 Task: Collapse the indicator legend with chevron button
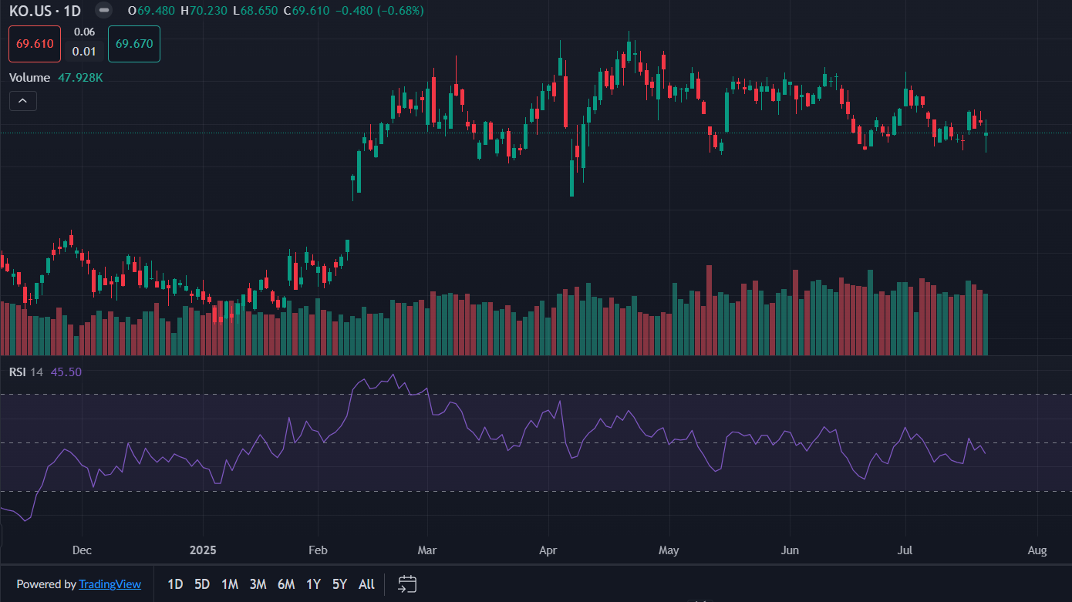23,101
